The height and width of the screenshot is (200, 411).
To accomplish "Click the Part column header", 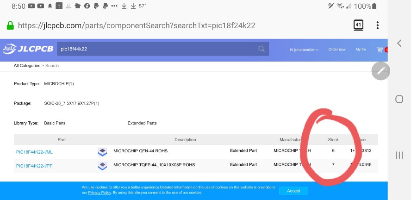I will (62, 140).
